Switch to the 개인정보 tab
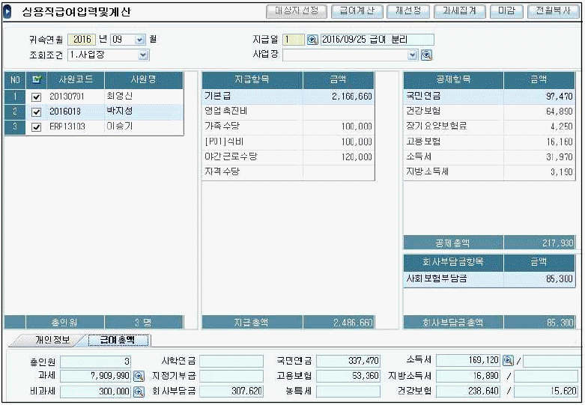Viewport: 585px width, 405px height. click(x=52, y=340)
